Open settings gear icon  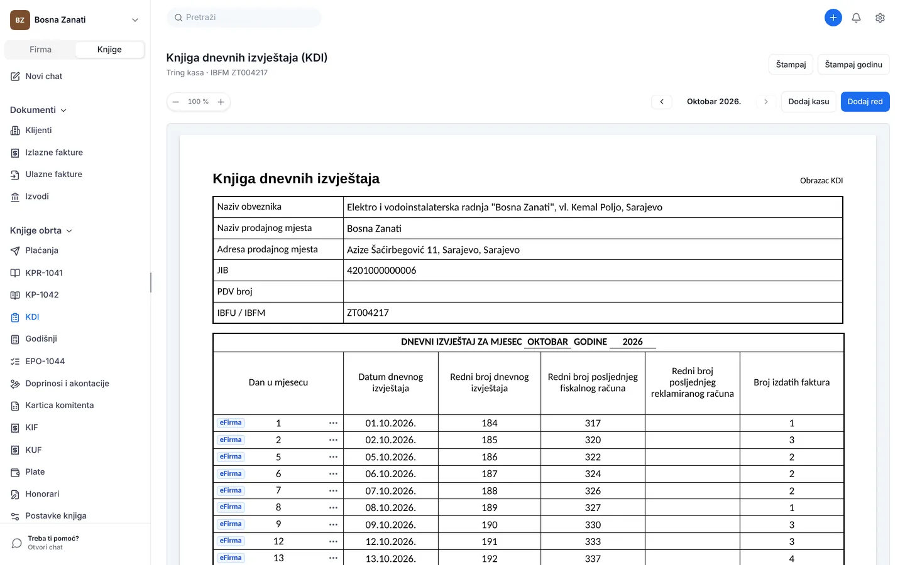880,18
